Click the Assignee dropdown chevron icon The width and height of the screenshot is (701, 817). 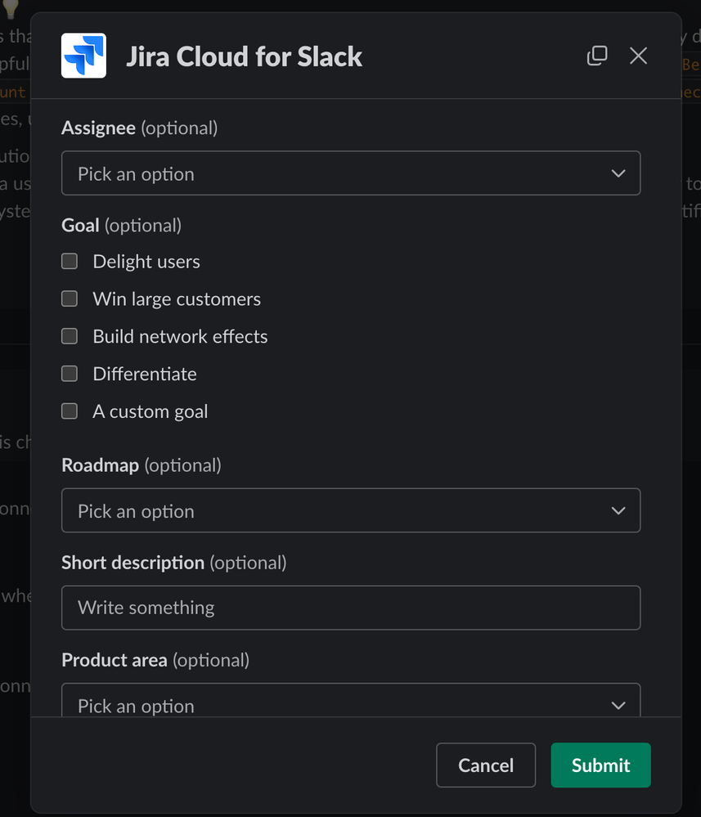(618, 173)
